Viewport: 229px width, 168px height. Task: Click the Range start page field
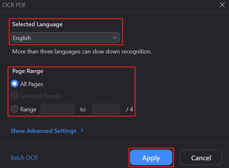(x=57, y=109)
